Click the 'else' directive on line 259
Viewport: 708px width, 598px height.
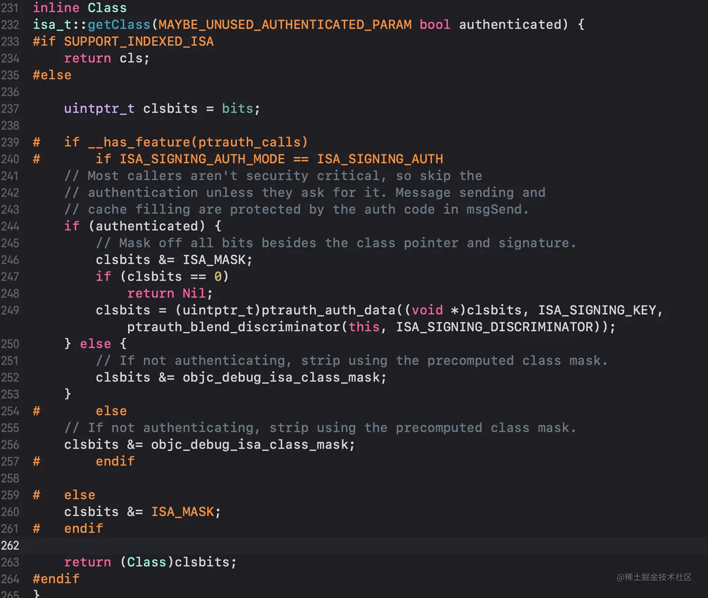[x=80, y=496]
